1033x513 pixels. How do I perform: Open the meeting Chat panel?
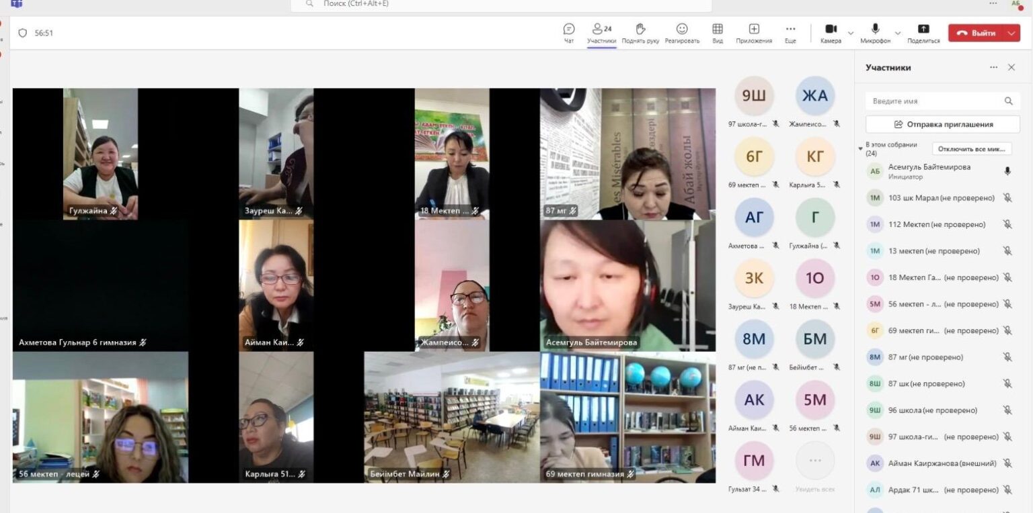[x=569, y=33]
